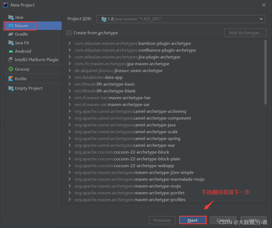The width and height of the screenshot is (272, 228).
Task: Choose Gradle project type
Action: tap(33, 34)
